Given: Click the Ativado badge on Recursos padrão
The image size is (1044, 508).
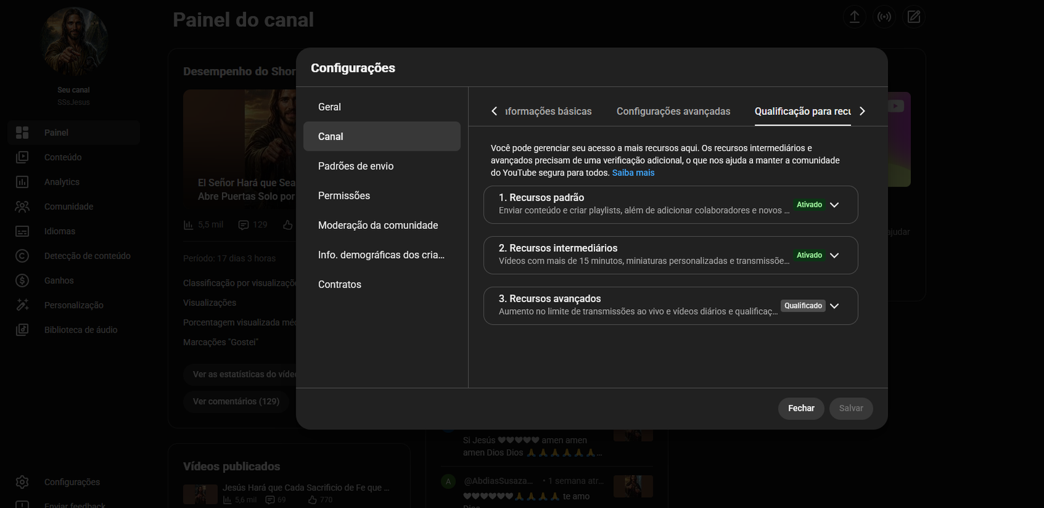Looking at the screenshot, I should [x=809, y=205].
